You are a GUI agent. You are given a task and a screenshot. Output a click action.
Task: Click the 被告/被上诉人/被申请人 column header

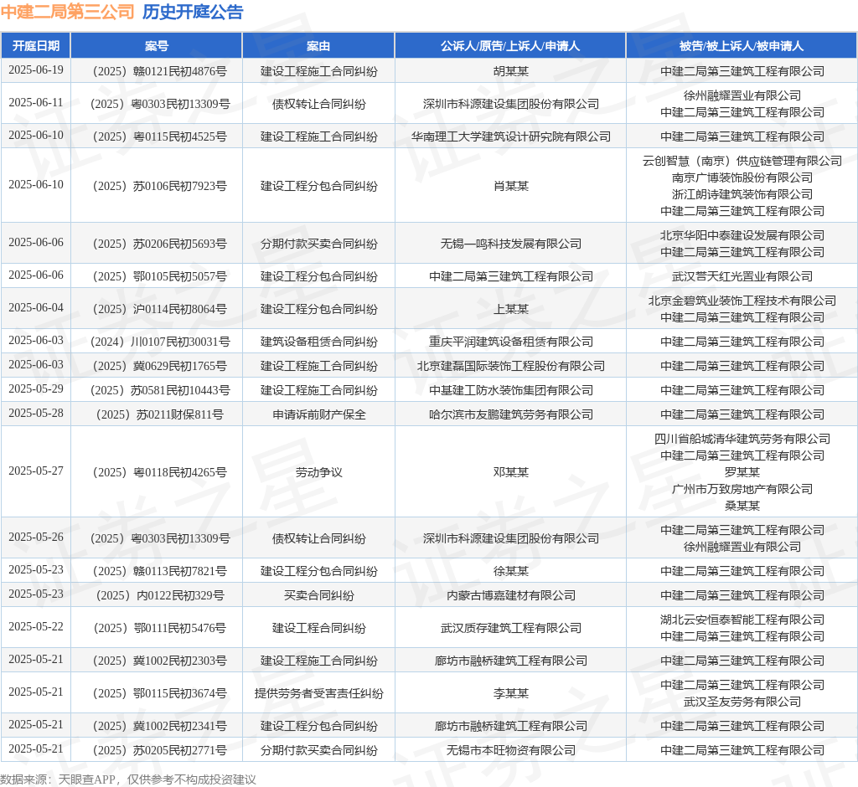tap(742, 46)
